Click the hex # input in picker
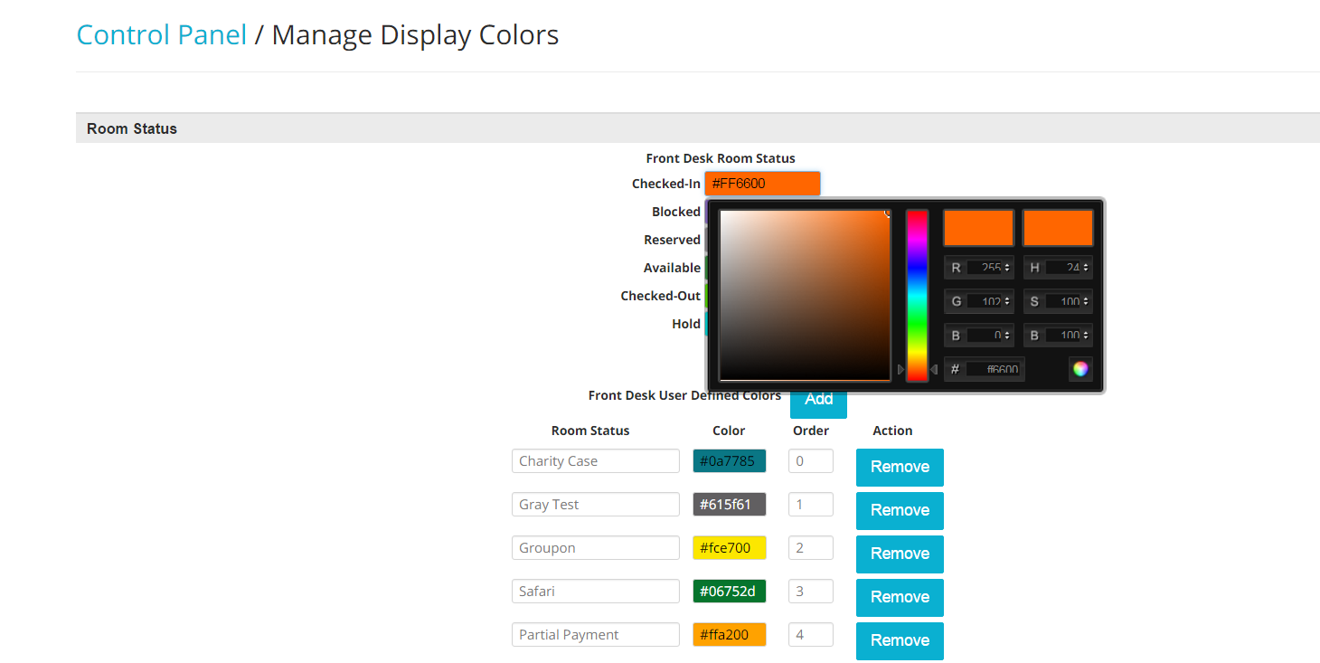Screen dimensions: 1320x663 coord(994,369)
